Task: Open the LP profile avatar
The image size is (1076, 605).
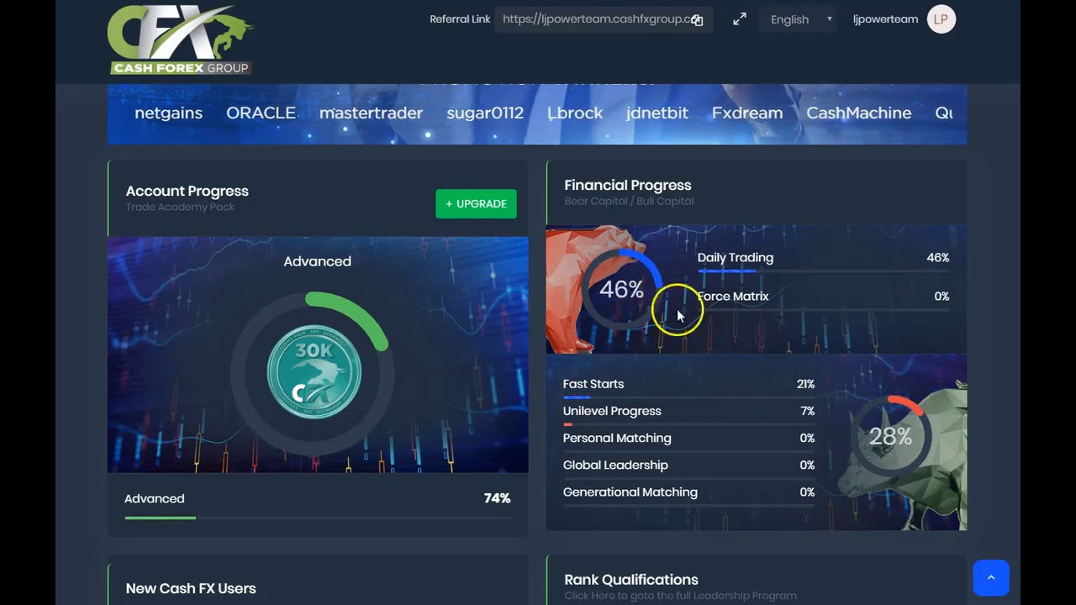Action: coord(941,18)
